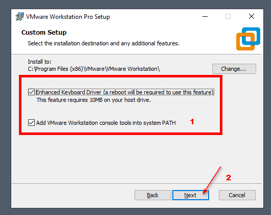
Task: Click the Enhanced Keyboard Driver label text
Action: click(125, 92)
